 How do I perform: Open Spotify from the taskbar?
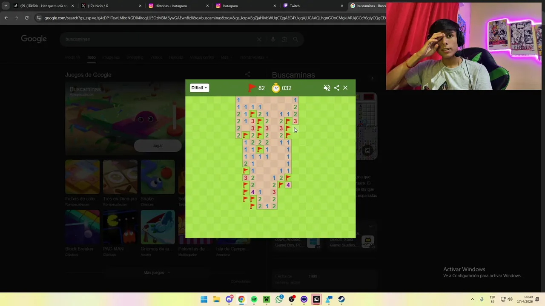pyautogui.click(x=254, y=299)
